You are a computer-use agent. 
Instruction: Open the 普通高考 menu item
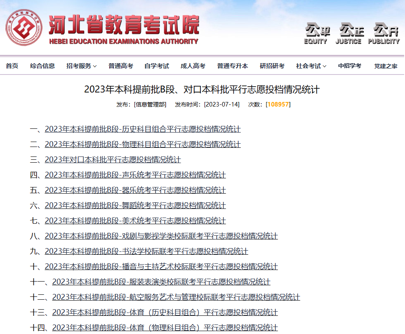(120, 66)
